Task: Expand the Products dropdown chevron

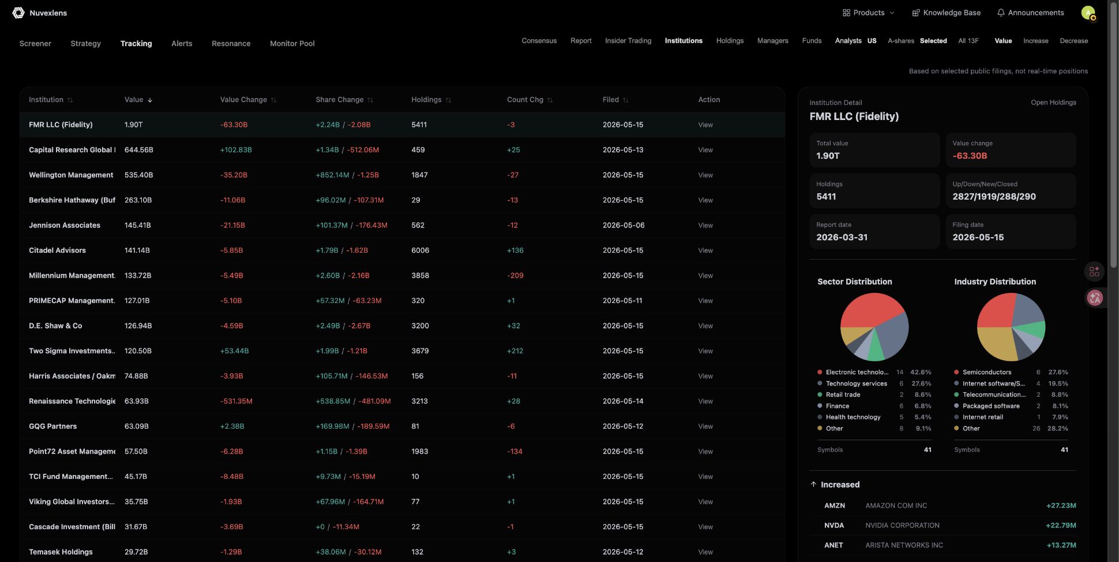Action: click(x=892, y=13)
